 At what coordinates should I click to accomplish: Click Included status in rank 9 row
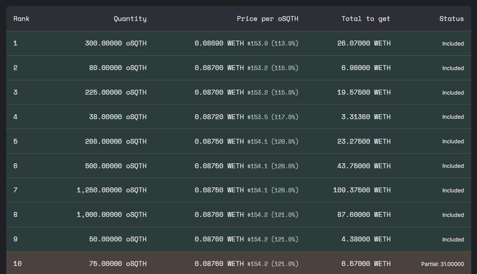point(453,240)
